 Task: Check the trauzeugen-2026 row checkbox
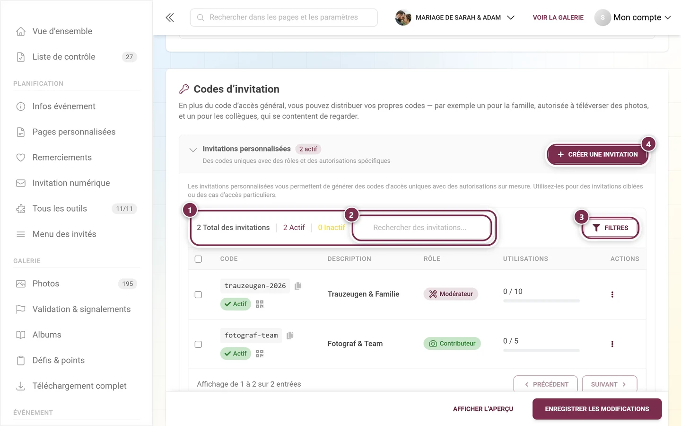tap(198, 294)
